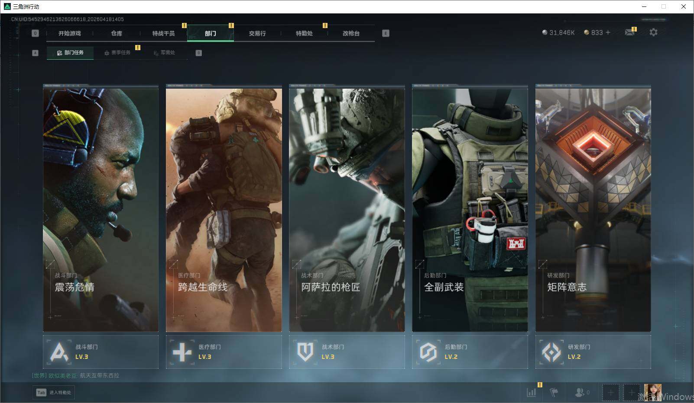The image size is (694, 403).
Task: Select the 部门 tab
Action: (x=211, y=33)
